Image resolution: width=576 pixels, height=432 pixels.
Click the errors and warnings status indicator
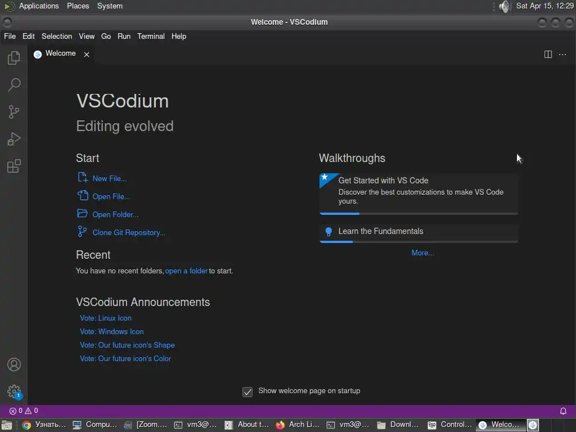[24, 411]
